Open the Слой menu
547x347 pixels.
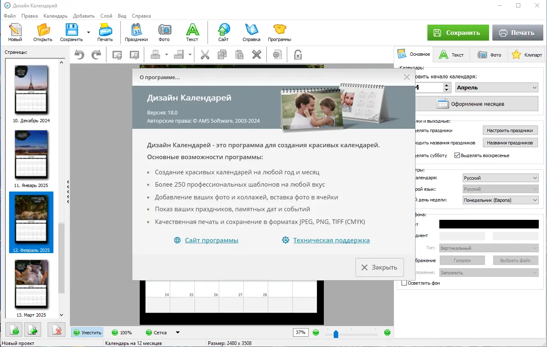click(x=106, y=16)
